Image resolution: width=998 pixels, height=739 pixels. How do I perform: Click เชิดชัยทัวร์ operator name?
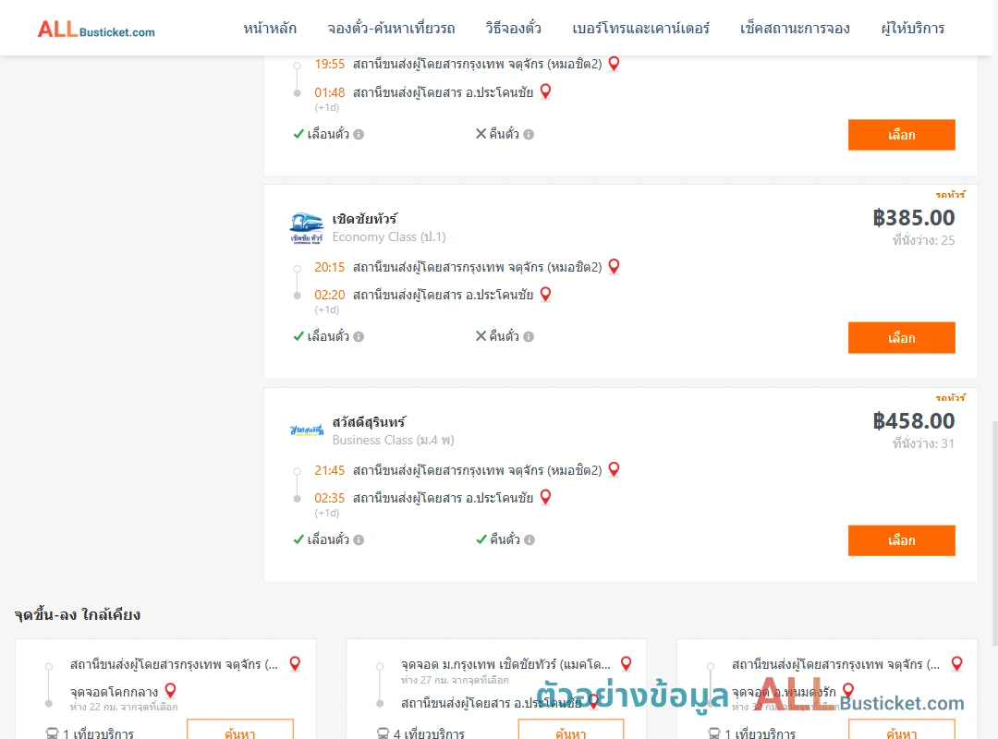point(365,219)
